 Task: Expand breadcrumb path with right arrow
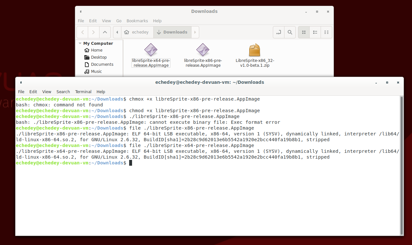tap(195, 32)
